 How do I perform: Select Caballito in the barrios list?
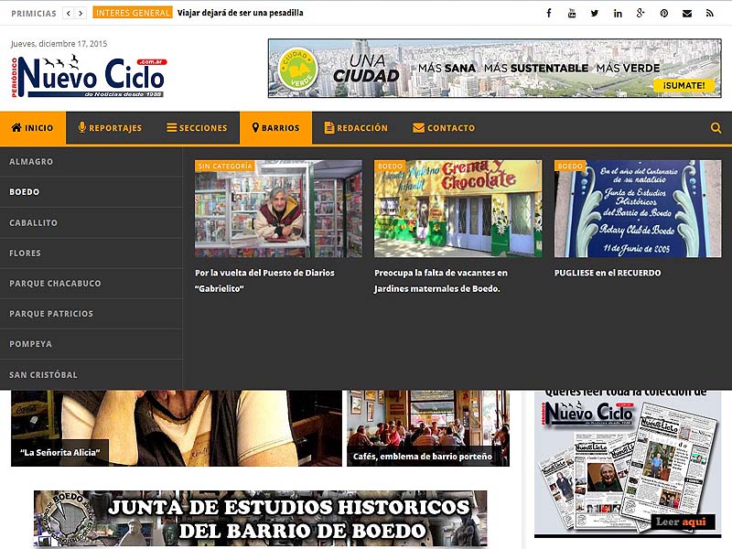[x=91, y=222]
